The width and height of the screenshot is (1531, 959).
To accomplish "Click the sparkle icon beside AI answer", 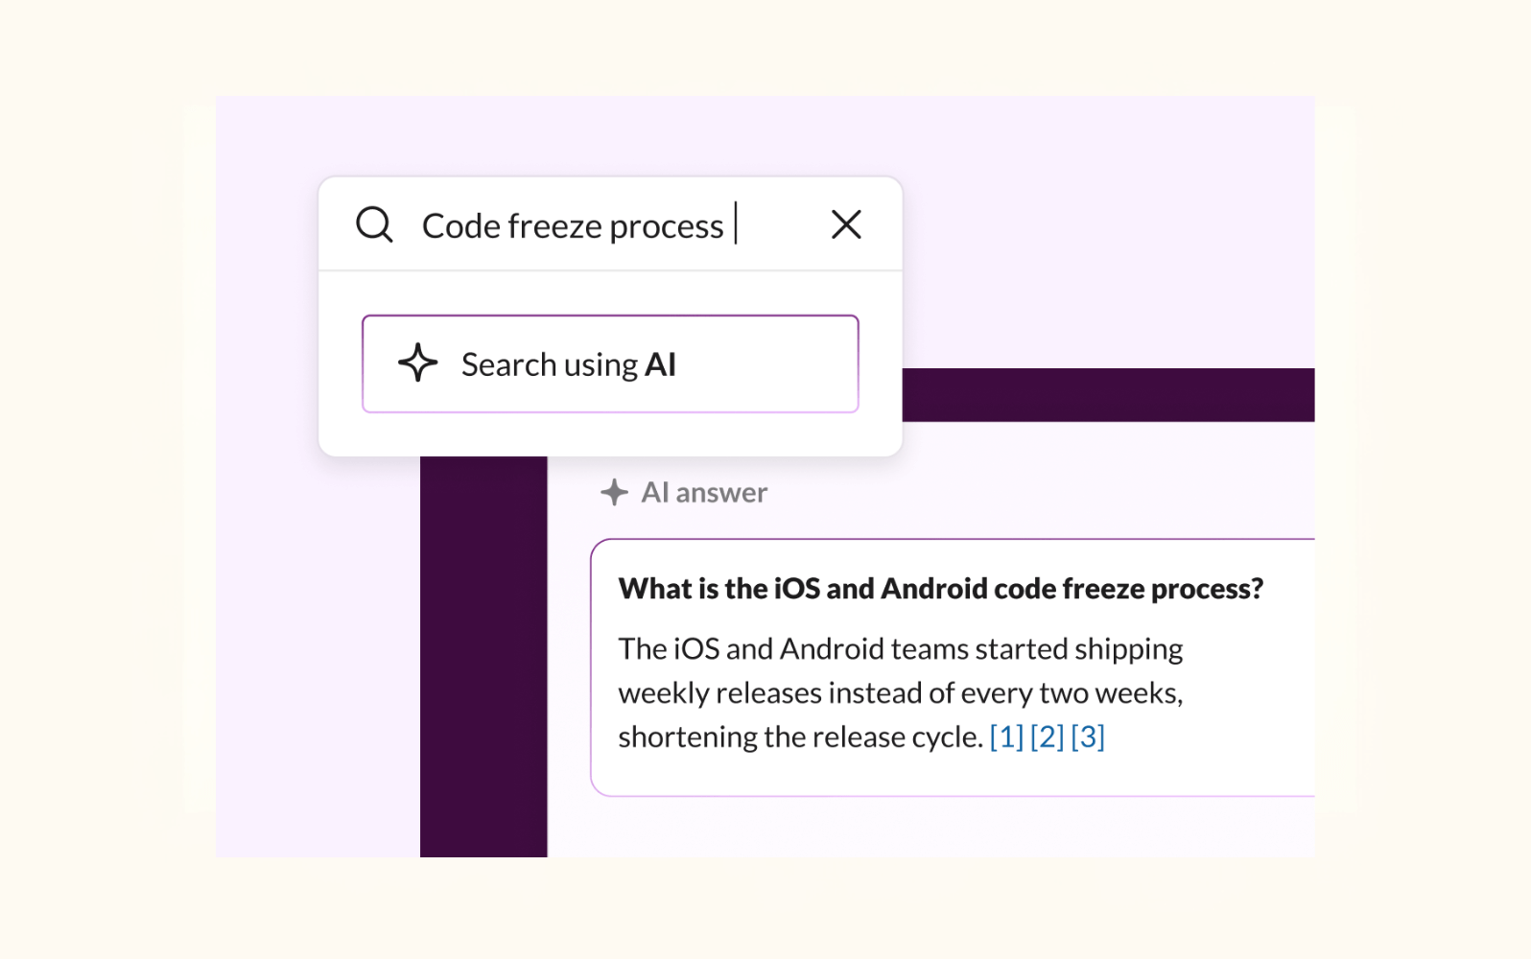I will tap(614, 493).
